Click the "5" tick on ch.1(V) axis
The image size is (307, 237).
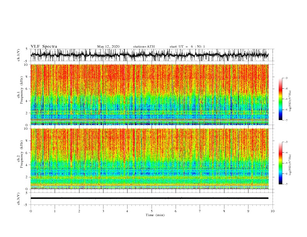click(27, 49)
